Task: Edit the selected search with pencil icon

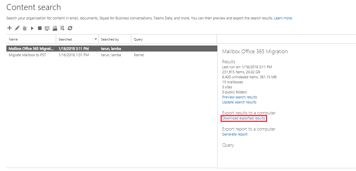Action: [17, 28]
